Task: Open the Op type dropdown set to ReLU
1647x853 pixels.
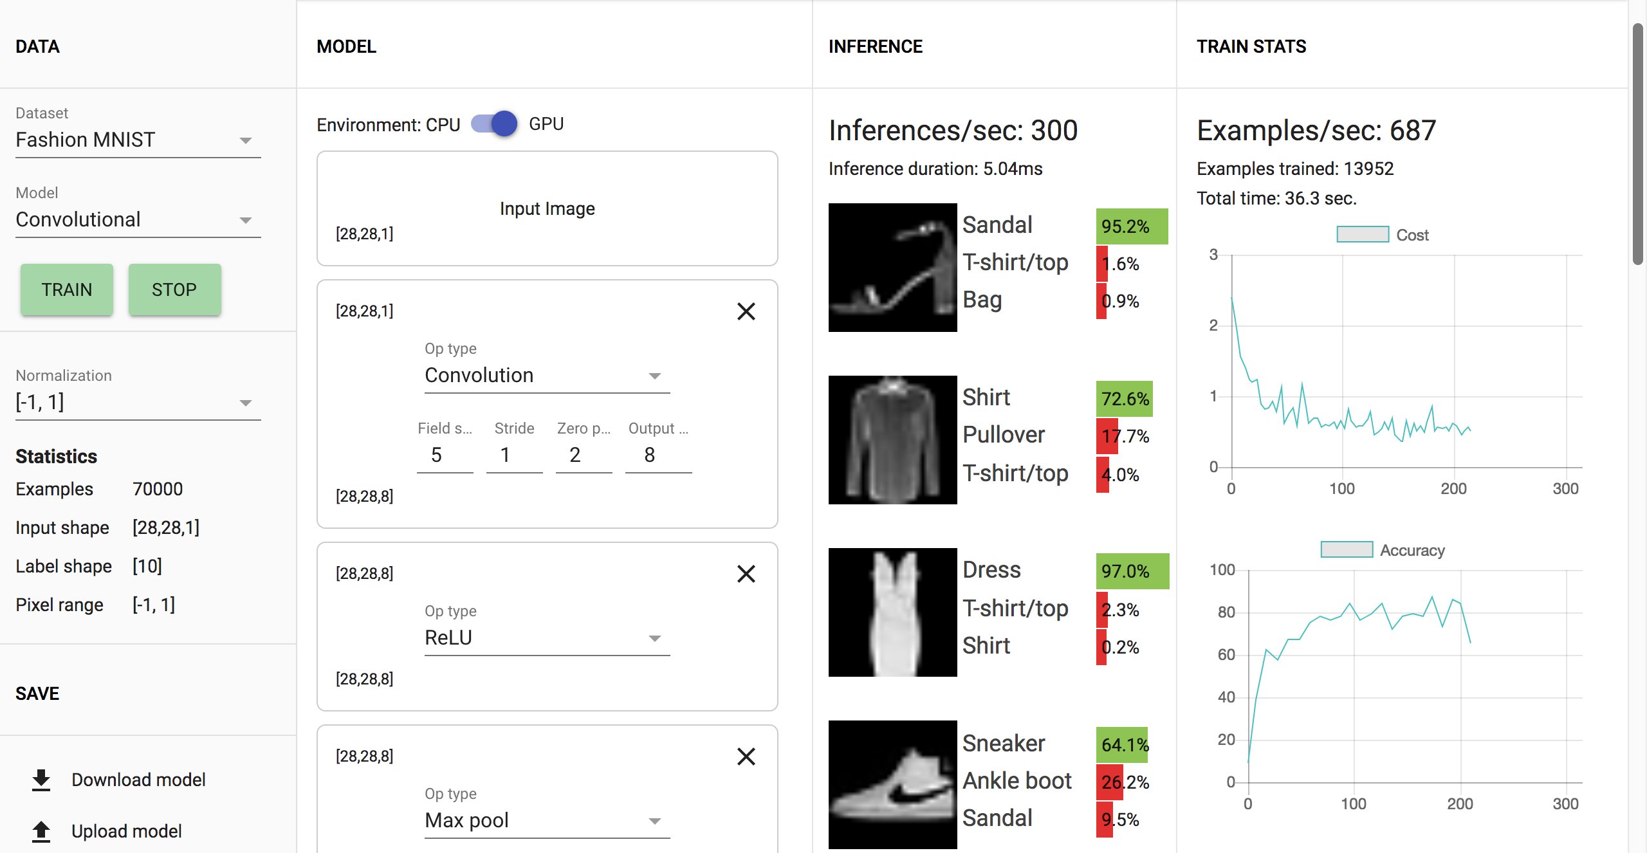Action: tap(547, 637)
